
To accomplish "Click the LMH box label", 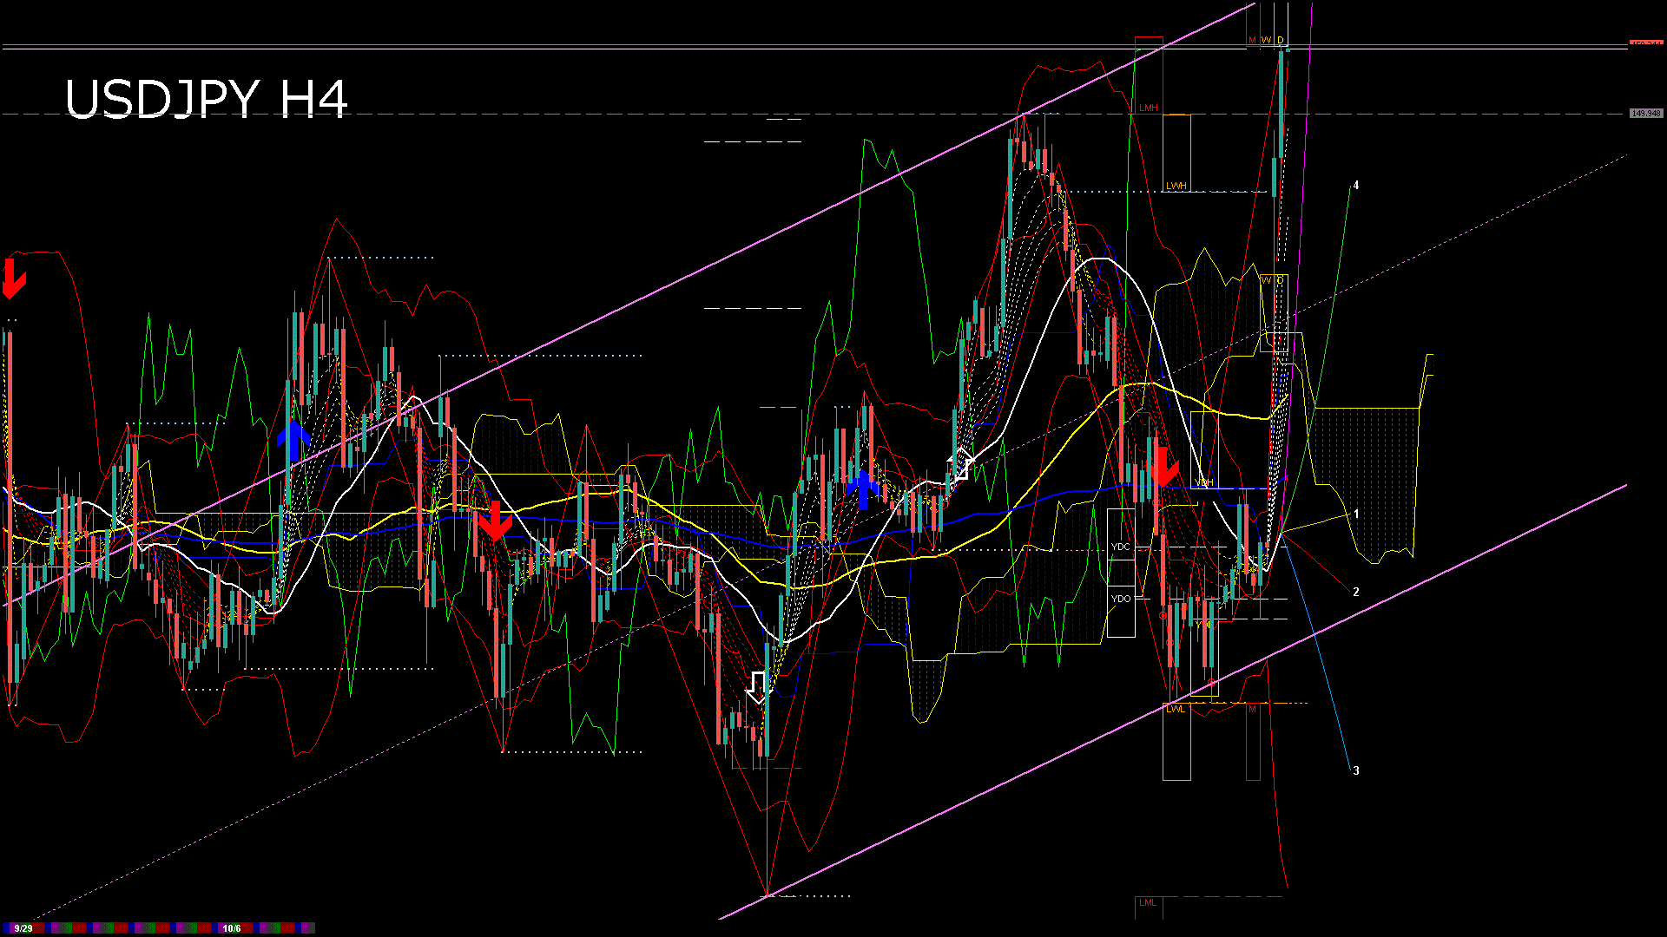I will click(x=1149, y=108).
